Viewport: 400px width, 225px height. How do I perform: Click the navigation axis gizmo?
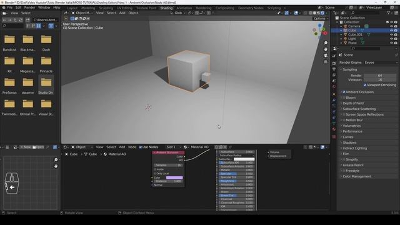(320, 31)
